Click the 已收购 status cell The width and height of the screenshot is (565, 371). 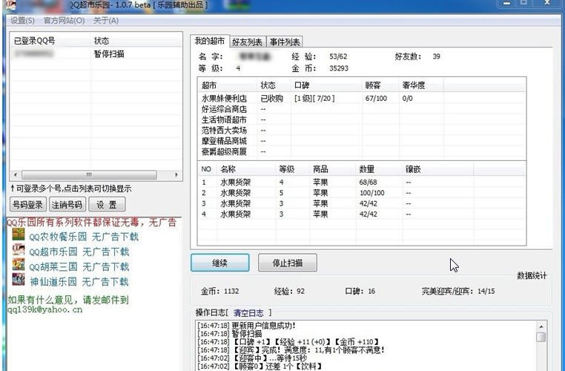click(271, 99)
